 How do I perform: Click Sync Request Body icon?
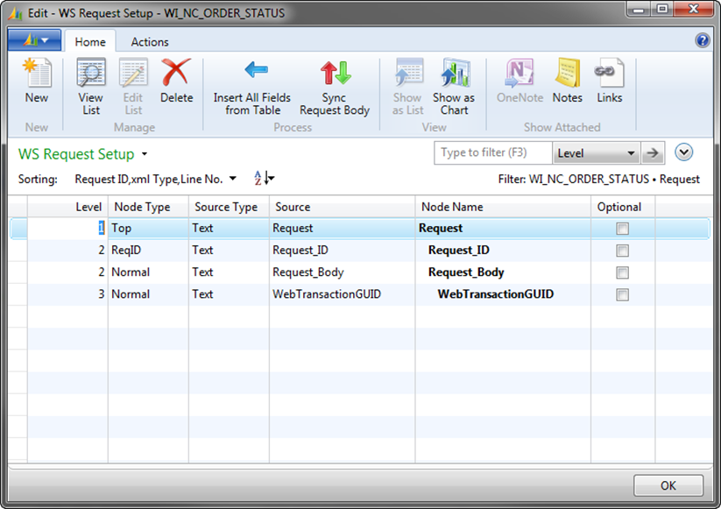[x=334, y=74]
